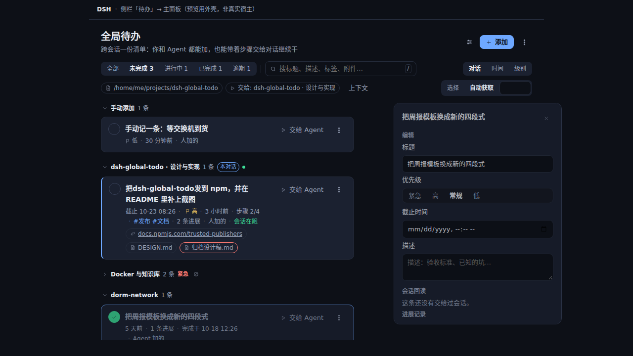Collapse the dorm-network group
This screenshot has width=633, height=356.
click(x=105, y=295)
